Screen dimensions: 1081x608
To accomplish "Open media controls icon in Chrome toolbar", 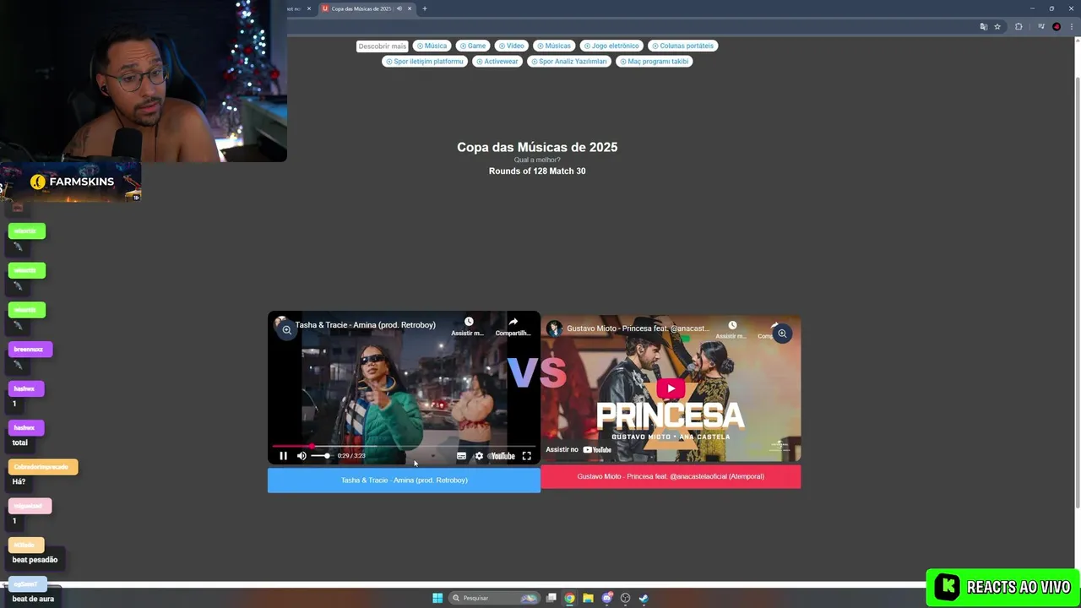I will [1041, 27].
